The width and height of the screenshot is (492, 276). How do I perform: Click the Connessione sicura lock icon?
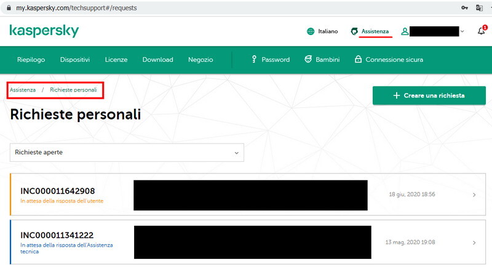pyautogui.click(x=358, y=59)
